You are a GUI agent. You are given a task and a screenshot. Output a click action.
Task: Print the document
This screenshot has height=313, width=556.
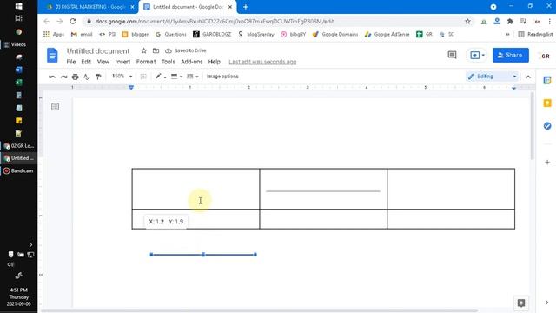coord(76,77)
